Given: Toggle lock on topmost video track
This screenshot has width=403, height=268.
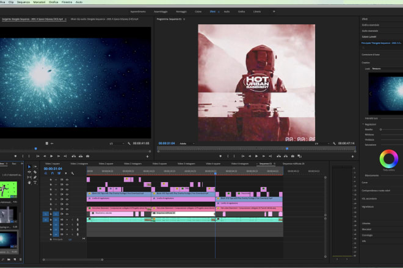Looking at the screenshot, I should click(51, 180).
